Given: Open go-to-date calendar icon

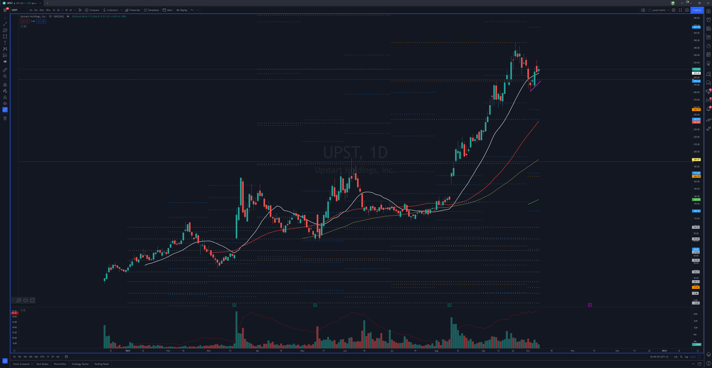Looking at the screenshot, I should [x=66, y=357].
